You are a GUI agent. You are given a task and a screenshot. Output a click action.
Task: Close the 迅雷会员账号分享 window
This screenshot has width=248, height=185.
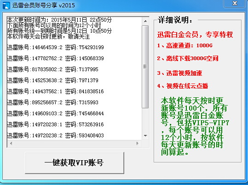click(x=234, y=3)
